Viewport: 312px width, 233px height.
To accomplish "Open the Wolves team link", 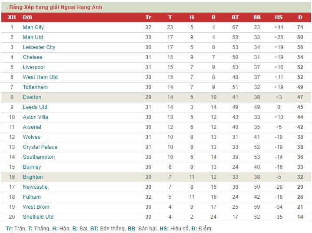I will [x=31, y=137].
